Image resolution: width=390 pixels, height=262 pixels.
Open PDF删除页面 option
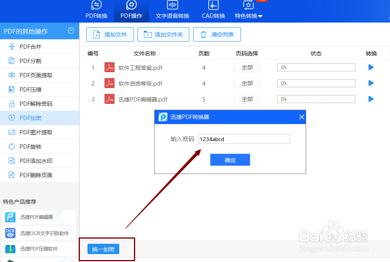click(x=39, y=175)
